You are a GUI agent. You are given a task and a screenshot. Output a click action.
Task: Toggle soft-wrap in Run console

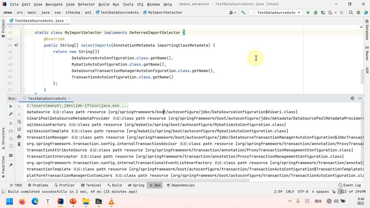(x=19, y=122)
